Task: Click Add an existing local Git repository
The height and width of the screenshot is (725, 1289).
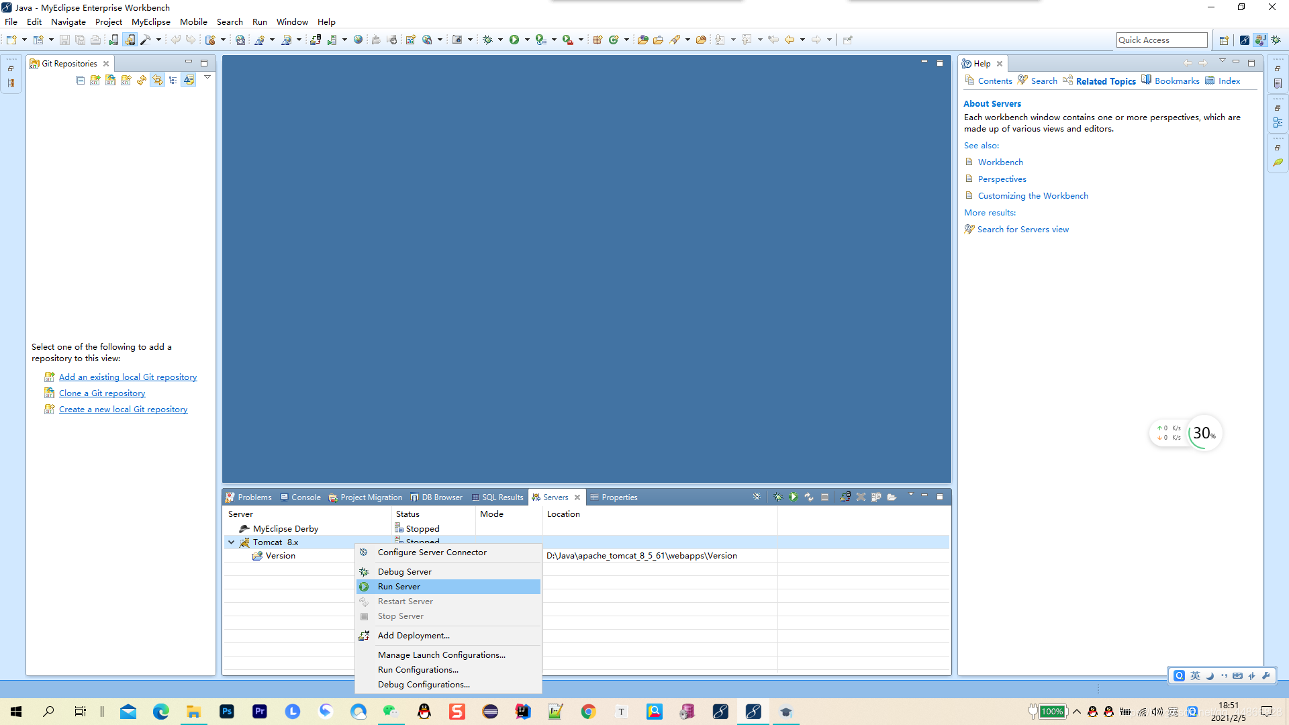Action: [128, 376]
